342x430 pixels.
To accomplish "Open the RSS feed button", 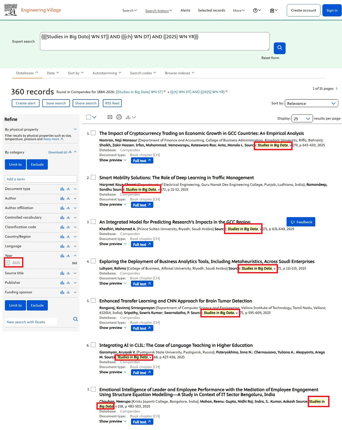I will (112, 103).
